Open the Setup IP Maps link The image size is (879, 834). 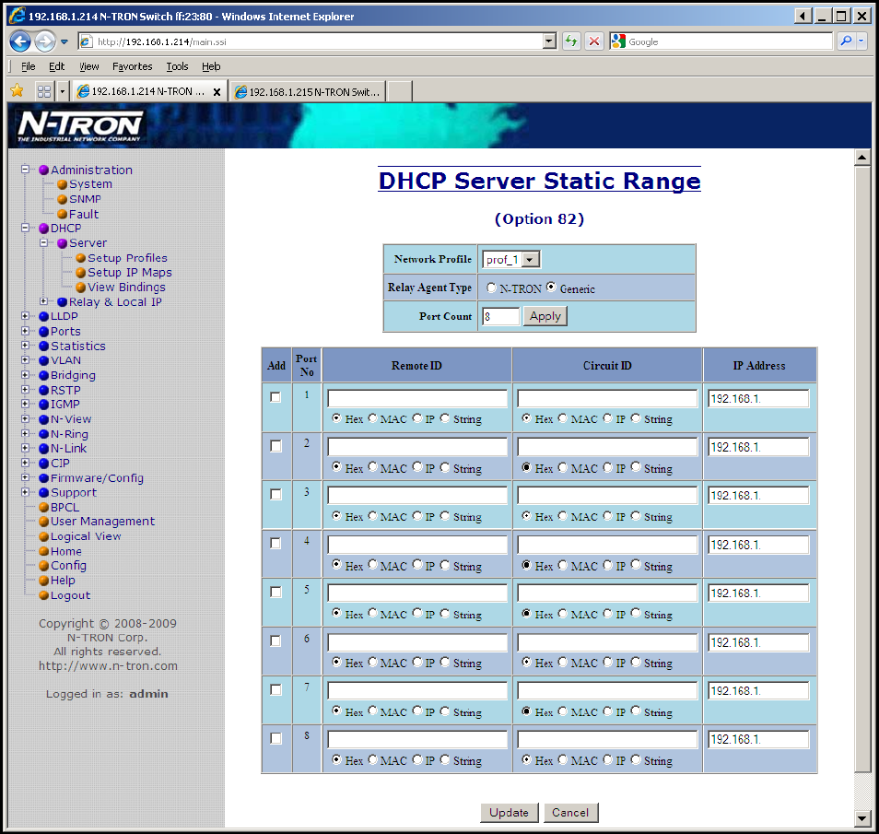point(129,273)
